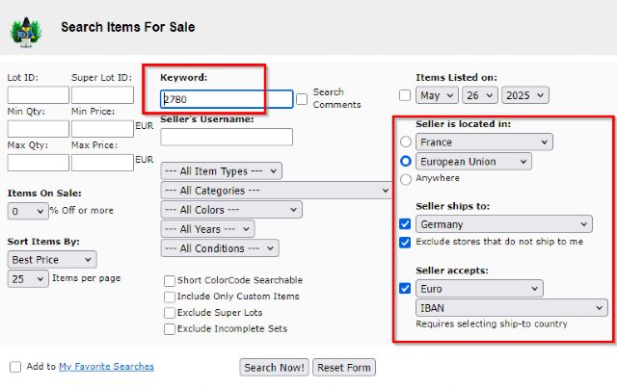This screenshot has width=617, height=388.
Task: Select the Anywhere radio button
Action: tap(405, 178)
